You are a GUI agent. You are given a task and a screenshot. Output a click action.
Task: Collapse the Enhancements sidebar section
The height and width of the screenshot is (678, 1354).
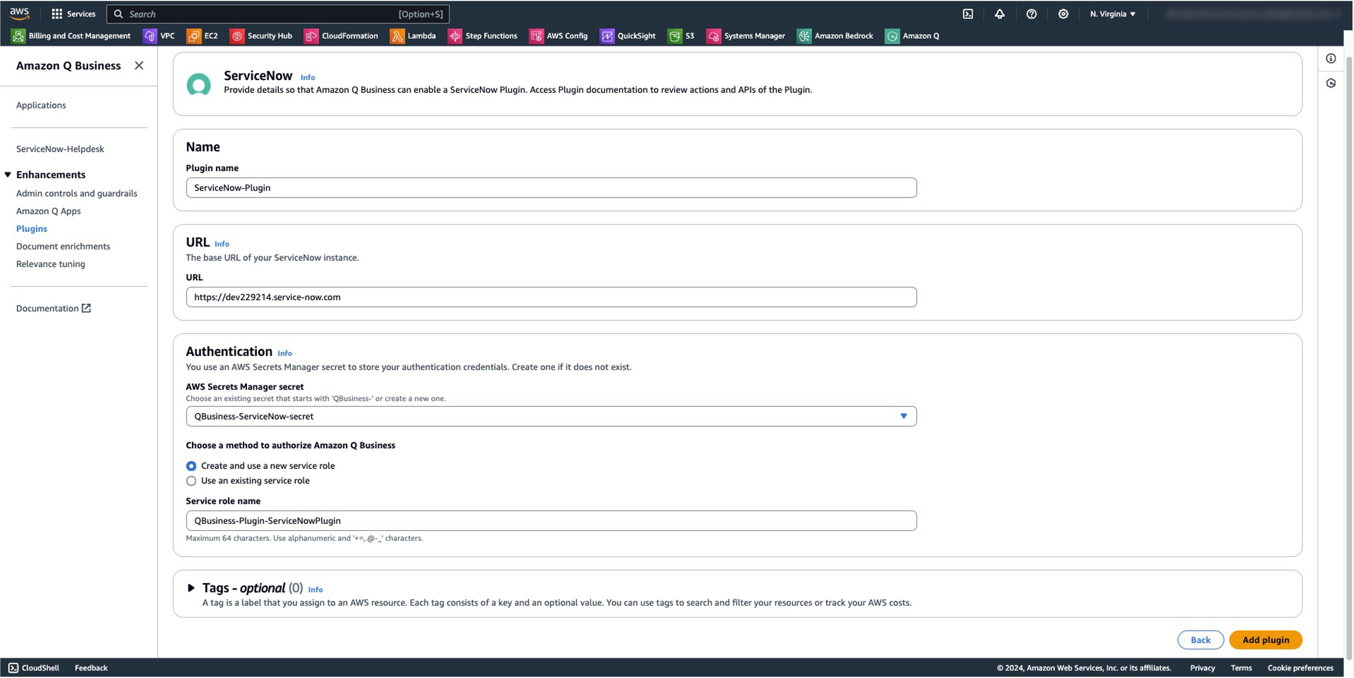(x=8, y=175)
